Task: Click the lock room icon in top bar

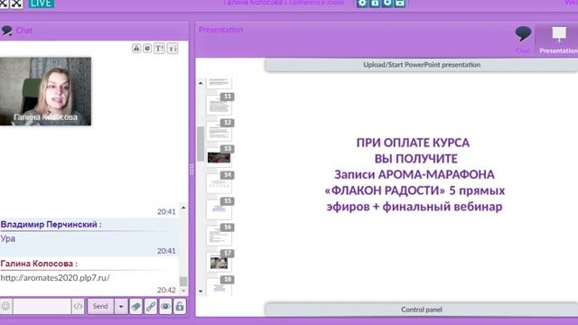Action: tap(375, 3)
